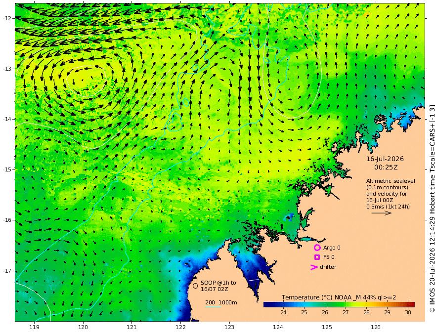Click the 0.5m/s velocity scale arrow

tap(382, 213)
